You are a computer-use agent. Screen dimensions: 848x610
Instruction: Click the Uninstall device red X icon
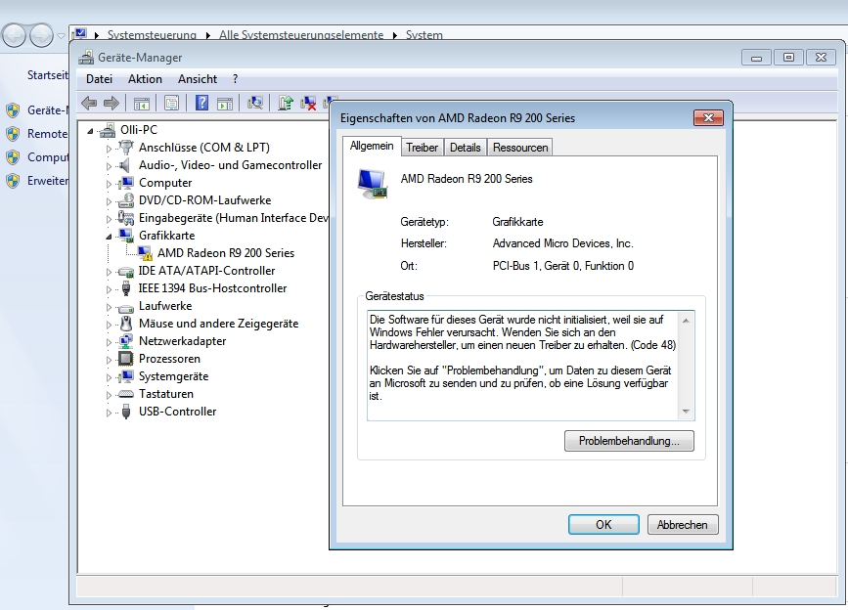click(x=309, y=103)
